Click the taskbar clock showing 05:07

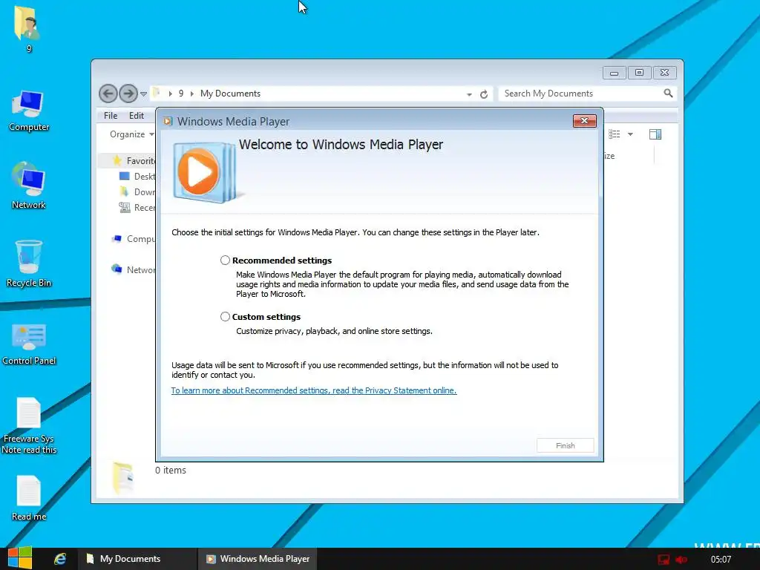click(721, 560)
